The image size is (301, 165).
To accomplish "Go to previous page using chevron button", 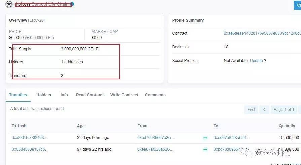I will click(x=264, y=109).
